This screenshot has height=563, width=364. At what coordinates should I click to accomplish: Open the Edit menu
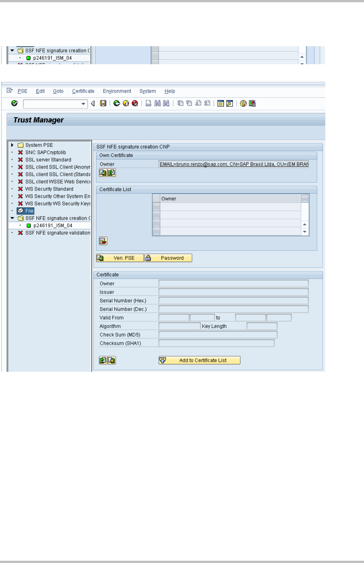(40, 91)
